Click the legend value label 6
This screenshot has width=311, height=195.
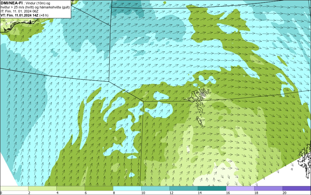tap(86, 193)
